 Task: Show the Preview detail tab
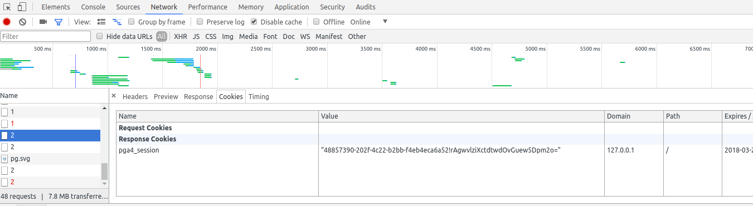click(166, 96)
